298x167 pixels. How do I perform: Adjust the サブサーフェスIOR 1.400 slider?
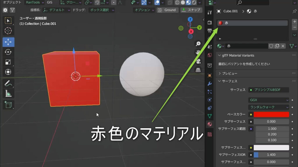(x=271, y=155)
